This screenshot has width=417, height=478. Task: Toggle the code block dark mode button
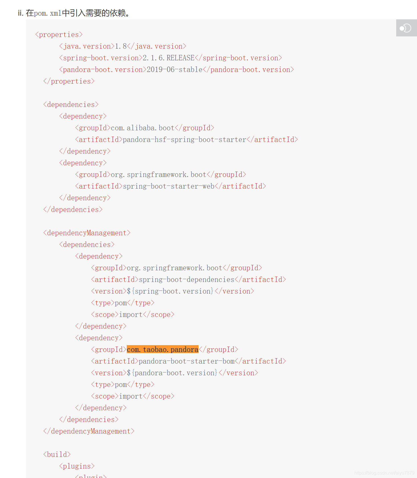pyautogui.click(x=406, y=28)
